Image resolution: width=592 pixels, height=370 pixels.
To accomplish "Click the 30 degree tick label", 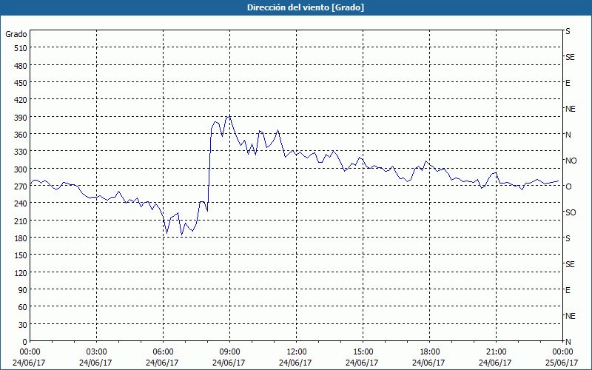I will point(23,325).
